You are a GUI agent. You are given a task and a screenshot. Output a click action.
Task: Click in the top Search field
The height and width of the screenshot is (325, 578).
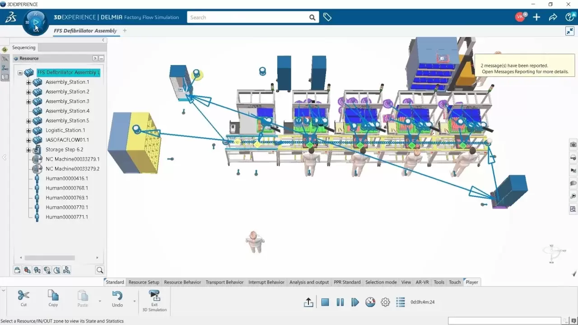[x=248, y=17]
